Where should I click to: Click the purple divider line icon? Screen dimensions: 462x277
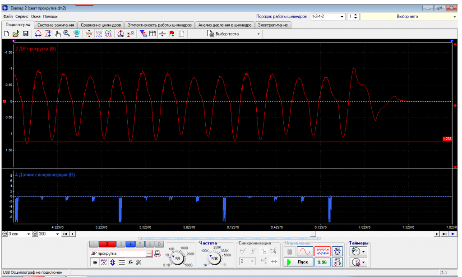[162, 34]
